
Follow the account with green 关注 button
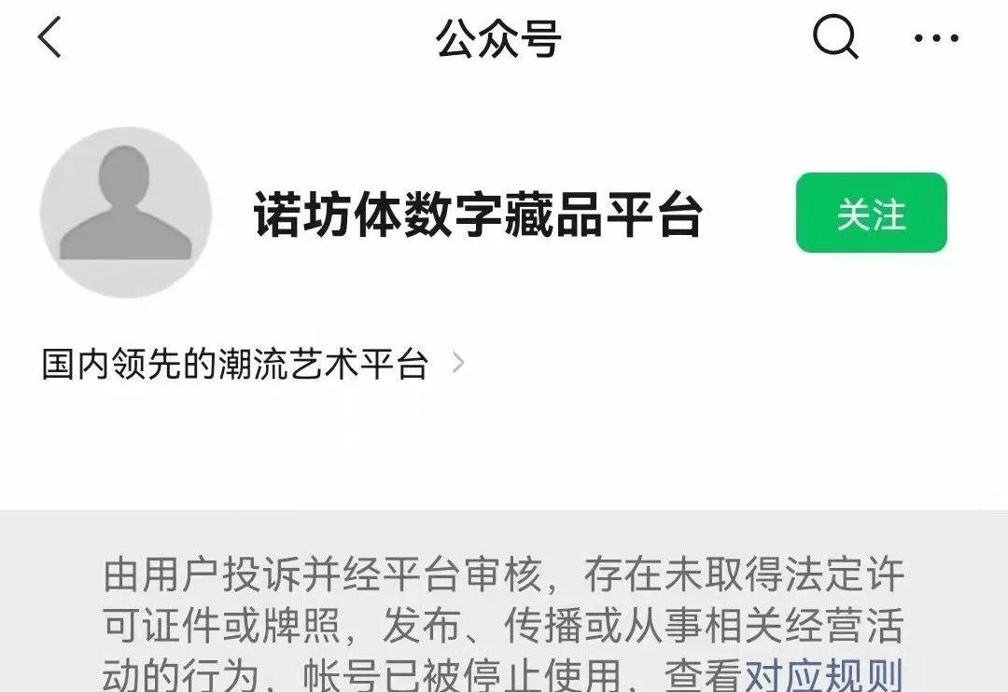click(x=871, y=213)
